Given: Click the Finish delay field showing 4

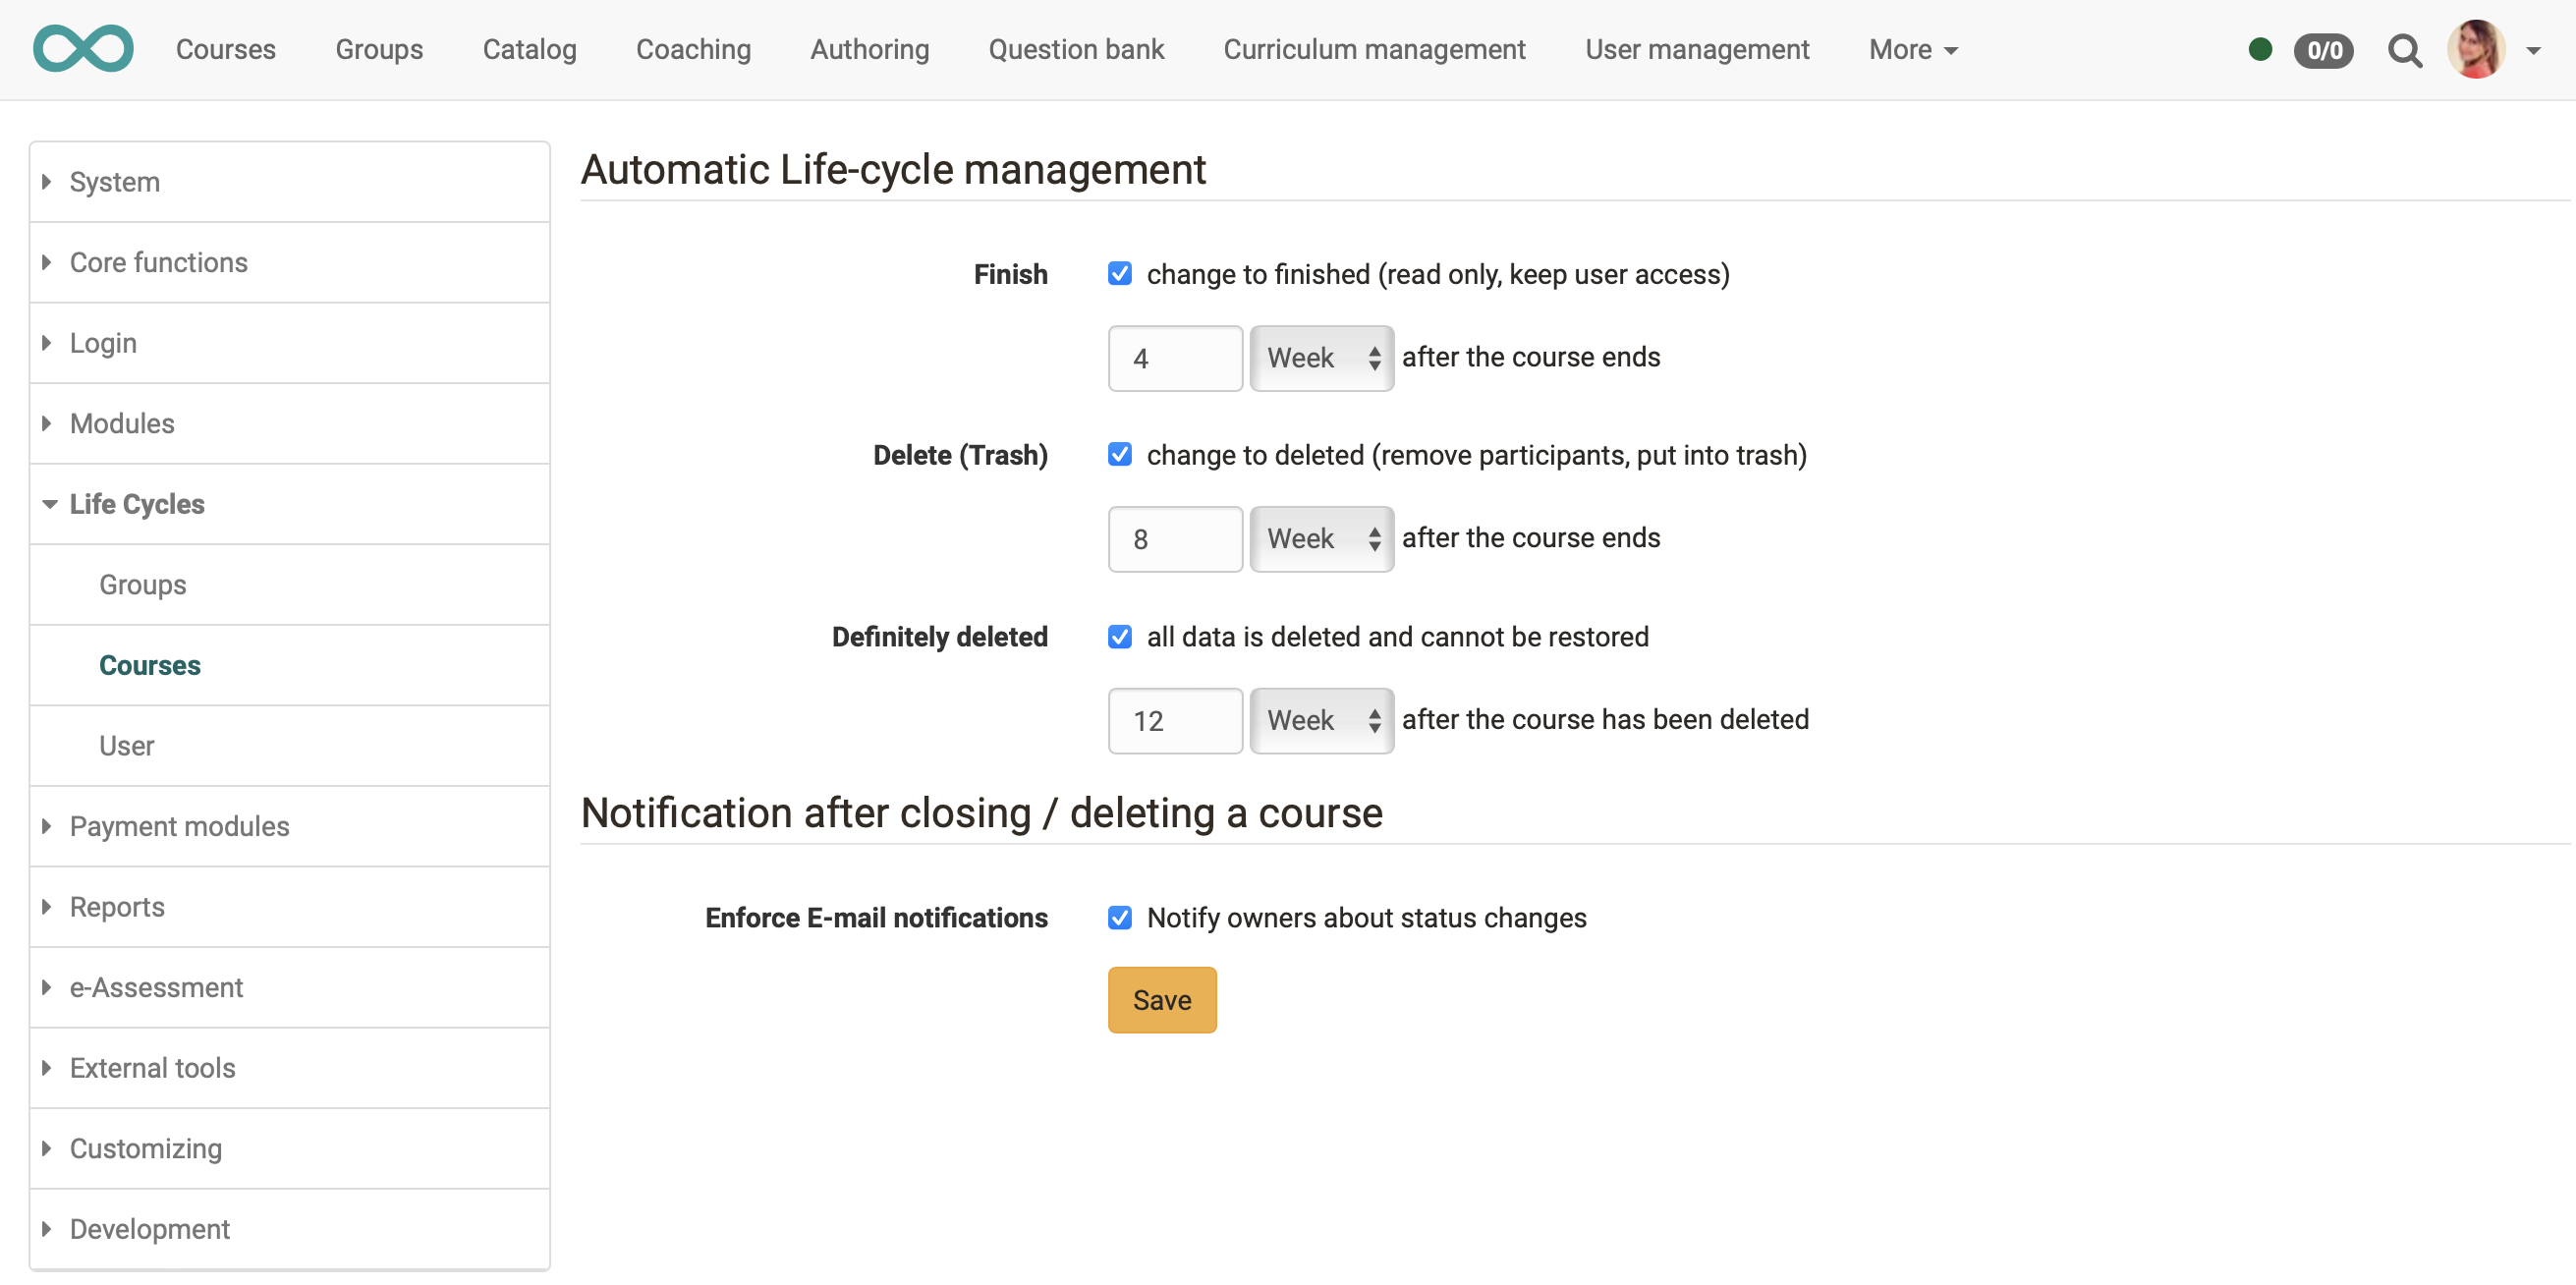Looking at the screenshot, I should tap(1175, 358).
